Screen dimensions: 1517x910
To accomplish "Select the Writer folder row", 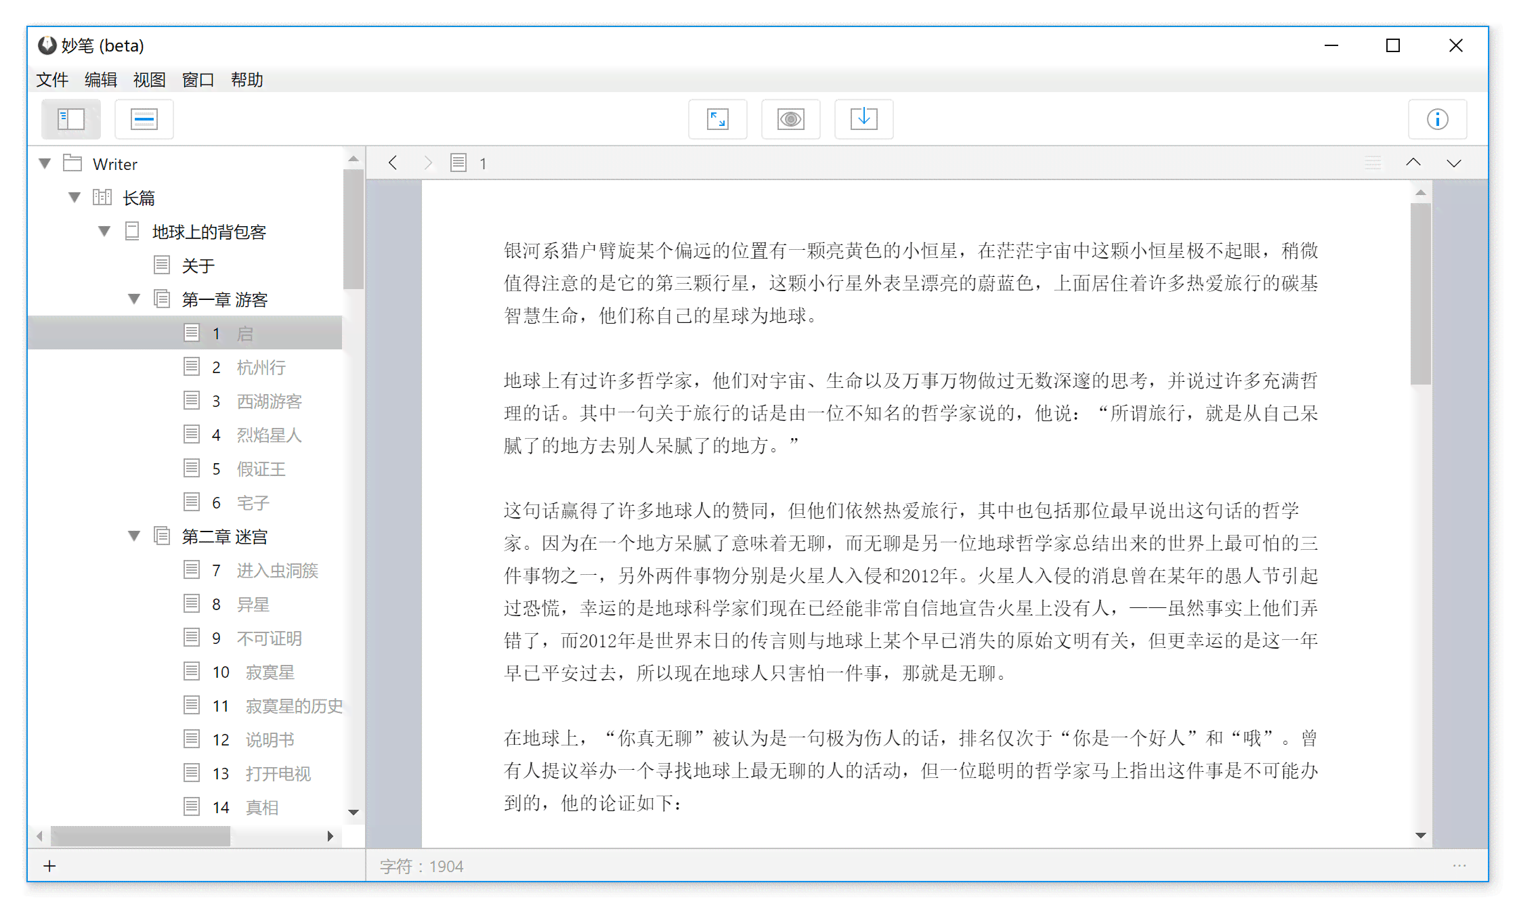I will point(185,163).
